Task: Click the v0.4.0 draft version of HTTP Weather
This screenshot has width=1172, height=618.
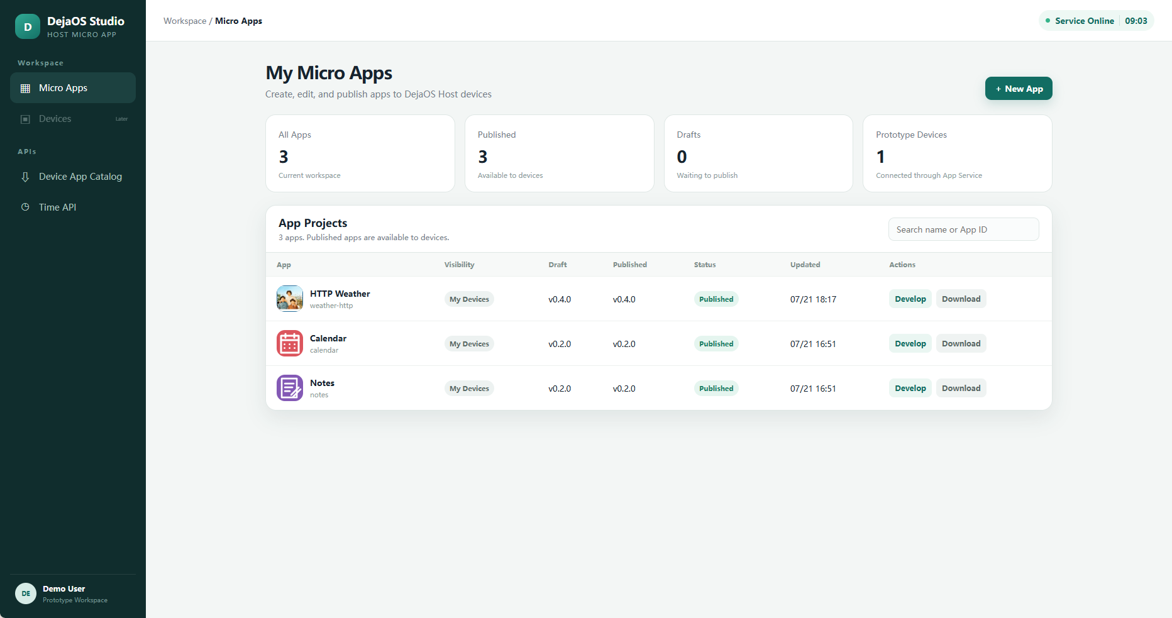Action: pyautogui.click(x=560, y=299)
